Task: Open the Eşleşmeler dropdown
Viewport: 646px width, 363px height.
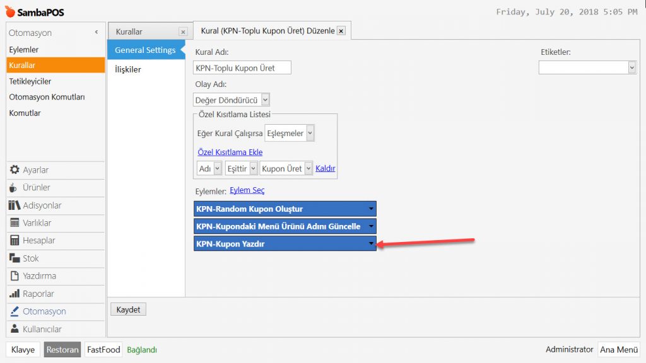Action: (310, 134)
